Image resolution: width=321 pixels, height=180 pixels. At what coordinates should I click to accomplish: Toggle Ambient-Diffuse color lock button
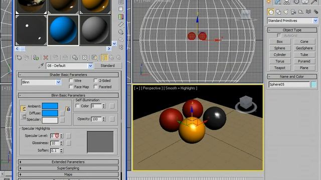pos(23,108)
